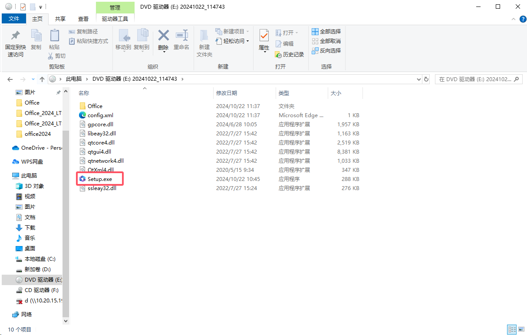Open the address bar history dropdown
Viewport: 527px width, 335px height.
[x=418, y=79]
